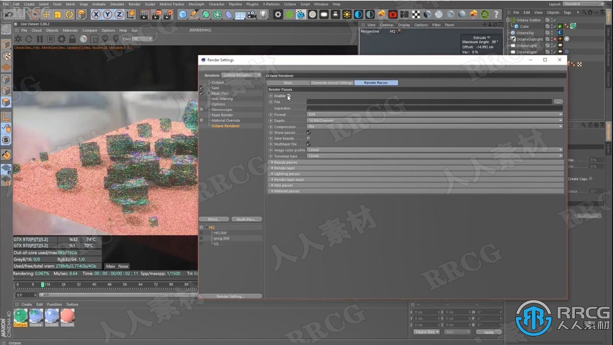Click the Live Viewer clay mode sphere

83,39
